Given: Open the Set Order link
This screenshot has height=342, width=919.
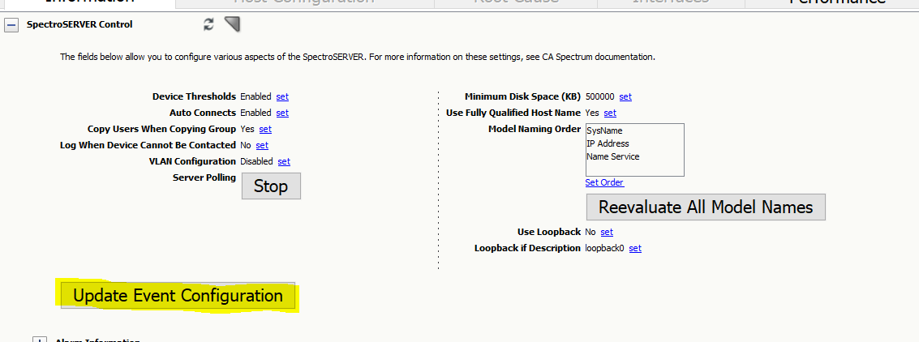Looking at the screenshot, I should click(604, 182).
